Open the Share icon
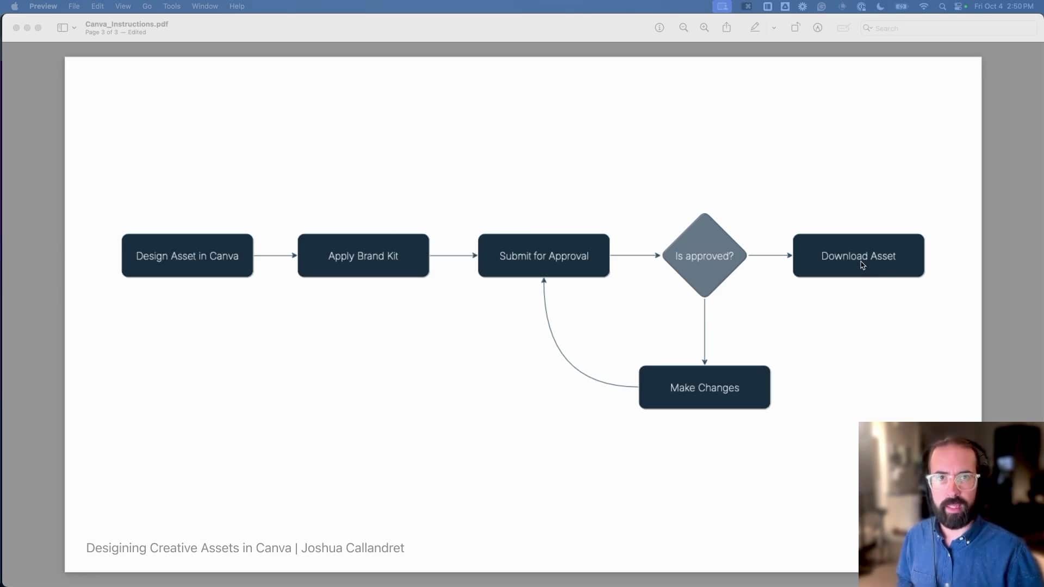 pyautogui.click(x=726, y=28)
